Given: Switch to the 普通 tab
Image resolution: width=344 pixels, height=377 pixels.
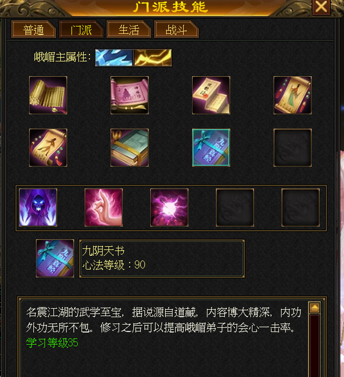Looking at the screenshot, I should 34,30.
